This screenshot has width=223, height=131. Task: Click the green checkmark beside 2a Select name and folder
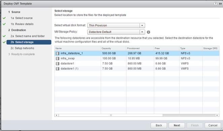[4, 36]
